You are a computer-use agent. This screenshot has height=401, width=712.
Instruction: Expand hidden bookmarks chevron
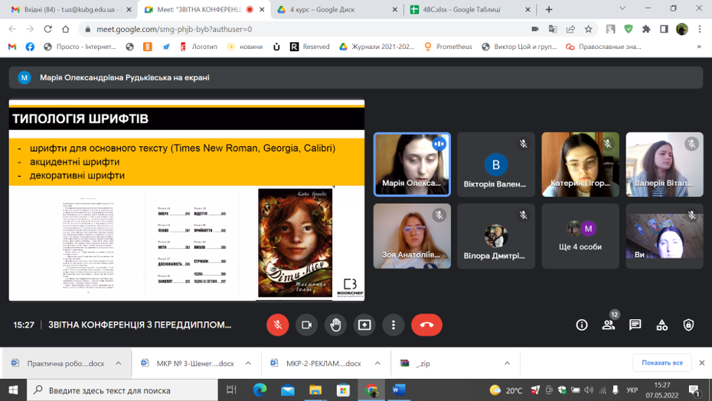pos(699,47)
